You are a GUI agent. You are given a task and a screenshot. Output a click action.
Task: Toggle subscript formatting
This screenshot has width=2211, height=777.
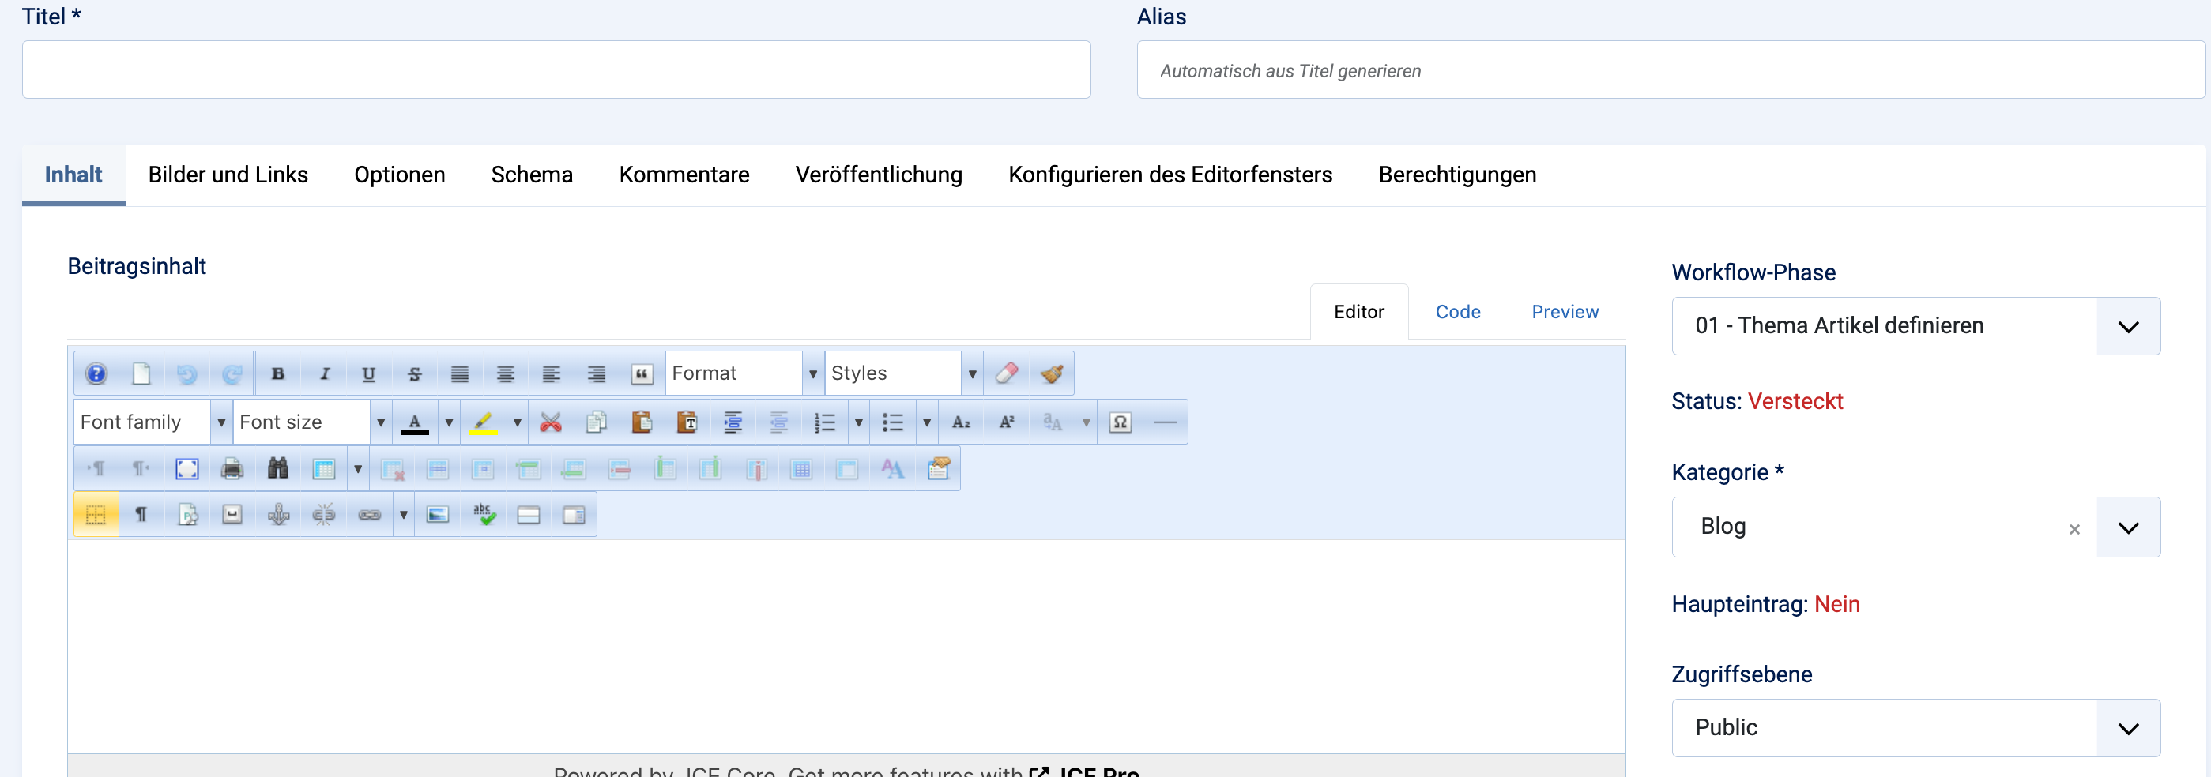pos(962,422)
